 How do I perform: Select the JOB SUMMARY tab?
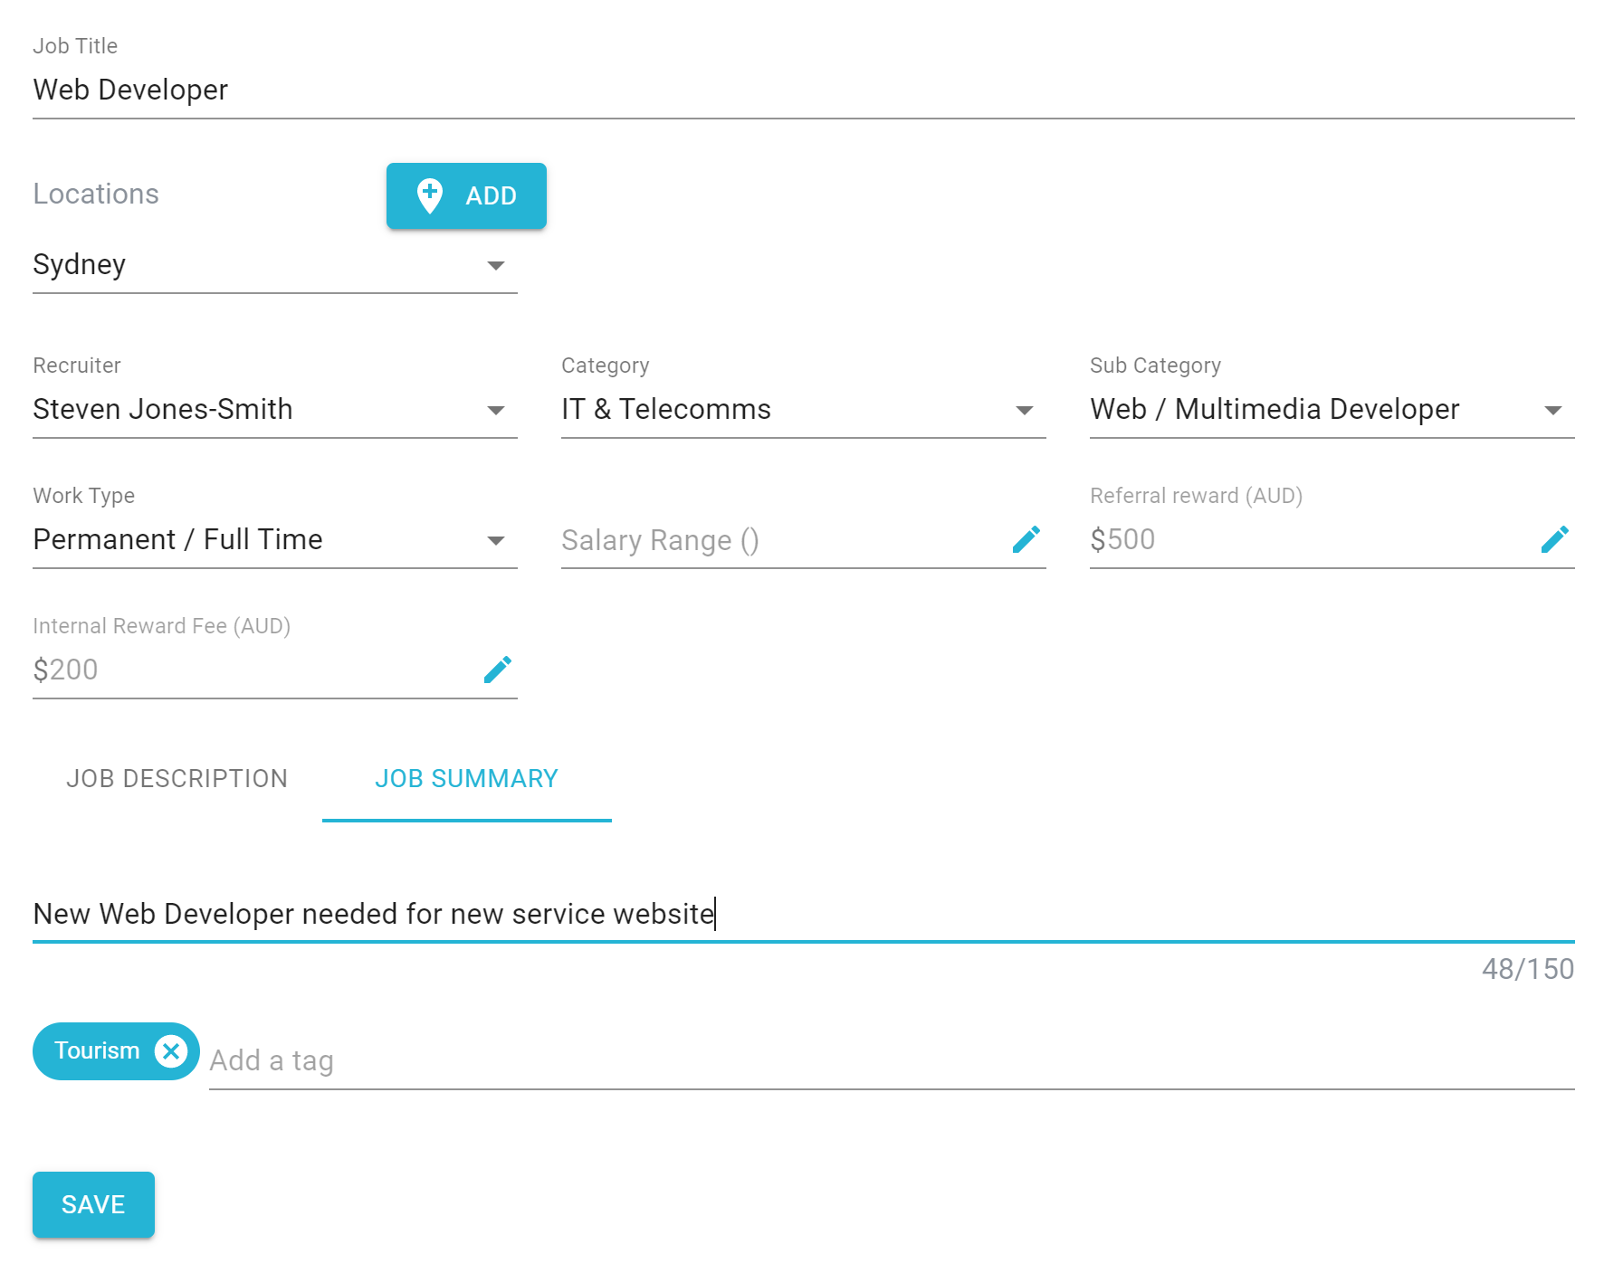point(467,779)
